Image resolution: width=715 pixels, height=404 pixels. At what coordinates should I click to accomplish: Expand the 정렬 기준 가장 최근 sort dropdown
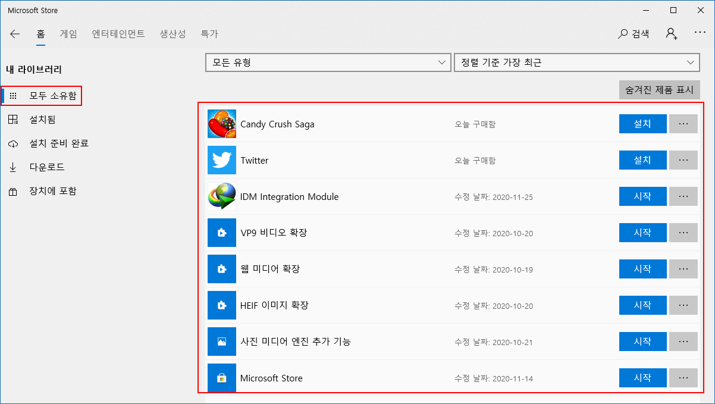click(x=576, y=62)
